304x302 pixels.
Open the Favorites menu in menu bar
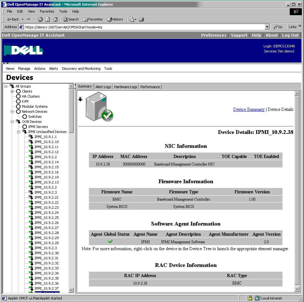pyautogui.click(x=47, y=11)
